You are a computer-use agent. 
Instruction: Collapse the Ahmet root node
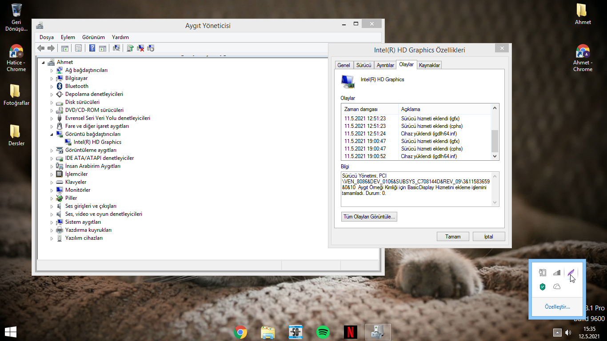click(43, 62)
